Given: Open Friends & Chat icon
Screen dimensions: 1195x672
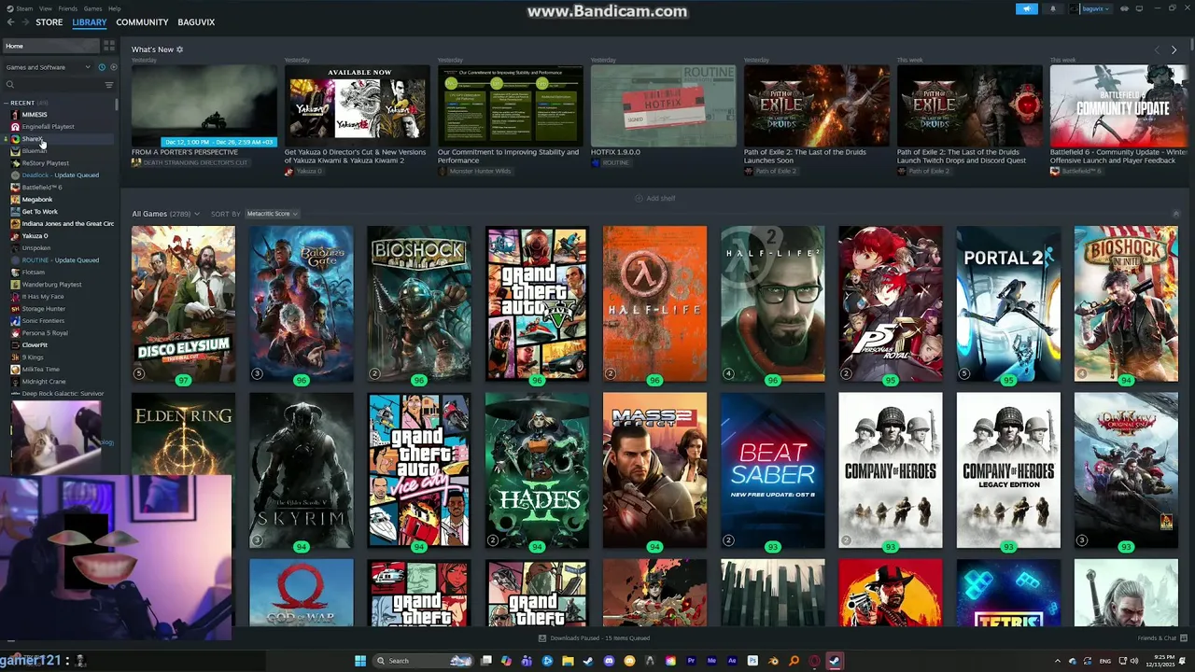Looking at the screenshot, I should [x=1184, y=638].
